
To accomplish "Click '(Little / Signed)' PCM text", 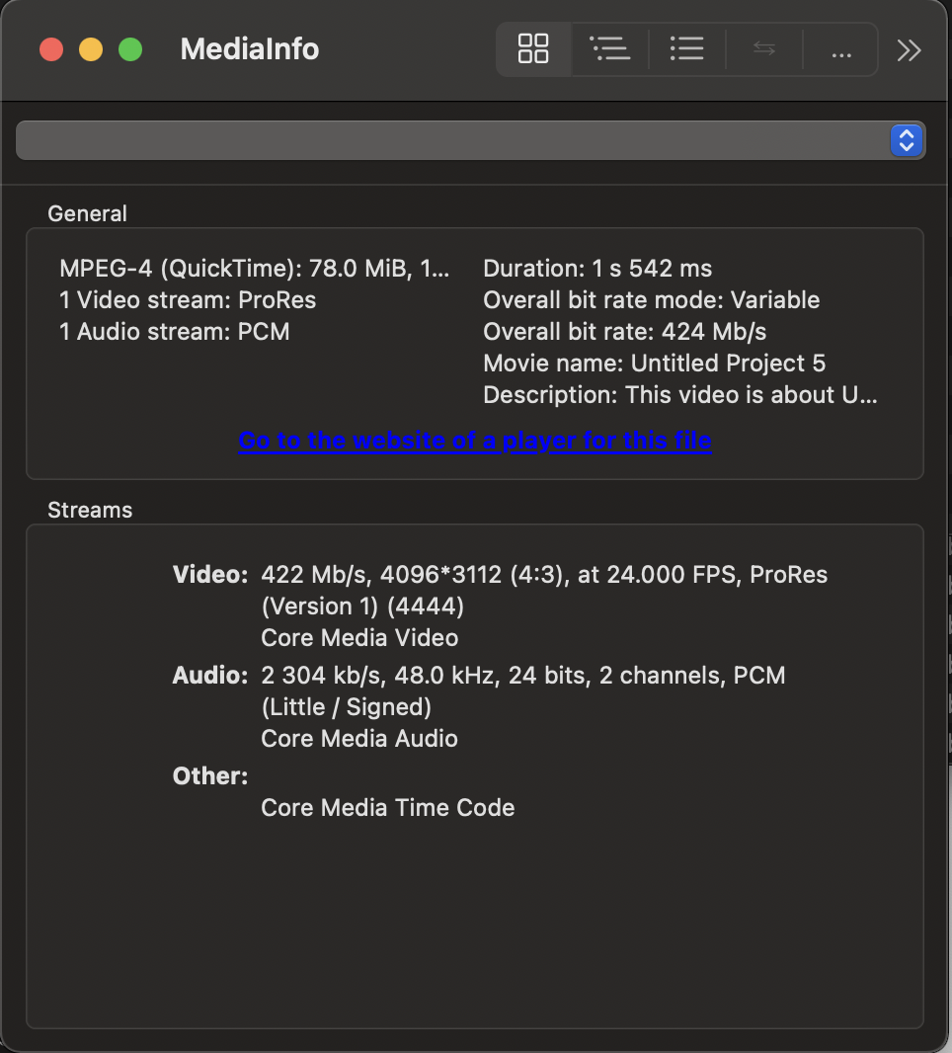I will 346,707.
